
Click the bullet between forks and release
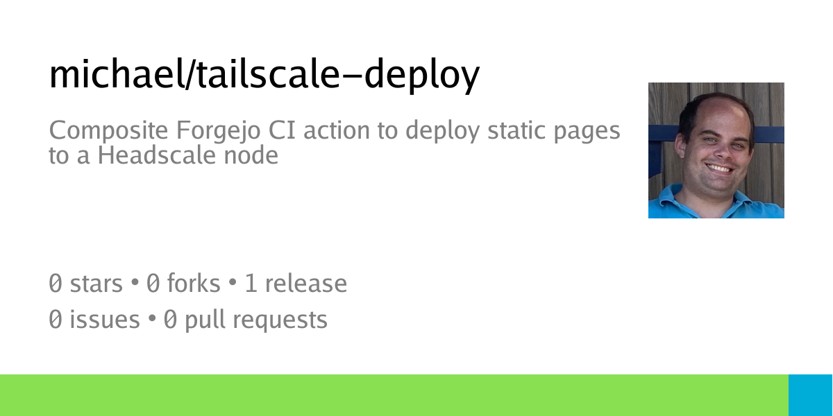tap(233, 284)
